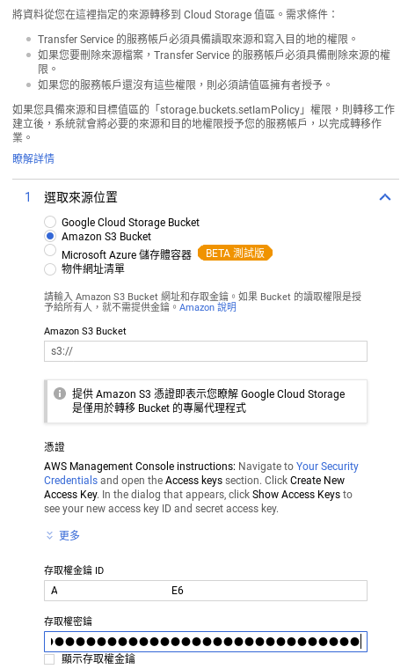Click the 選取來源位置 section heading
This screenshot has width=415, height=669.
coord(81,197)
